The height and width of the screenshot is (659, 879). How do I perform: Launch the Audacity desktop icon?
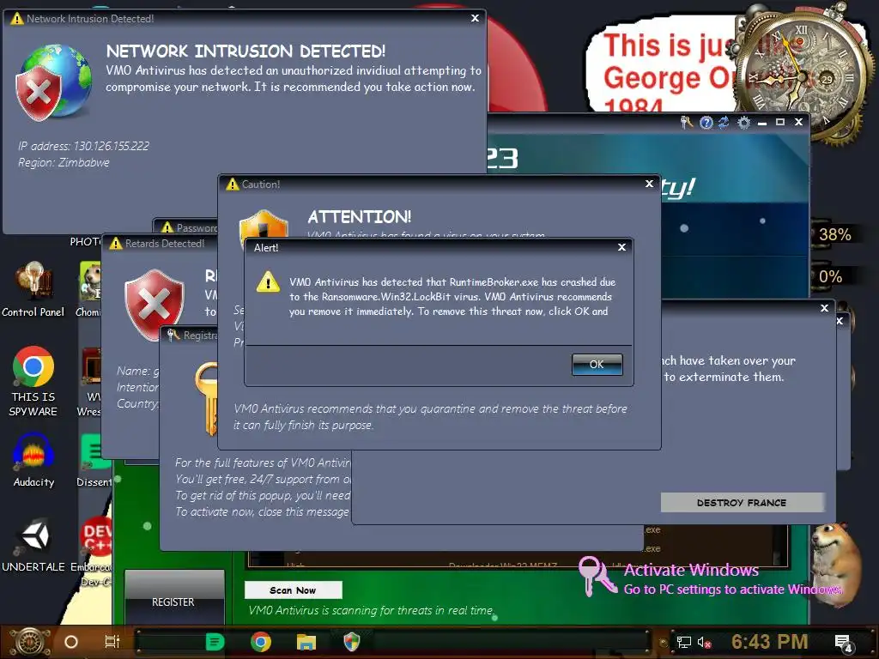[x=33, y=460]
